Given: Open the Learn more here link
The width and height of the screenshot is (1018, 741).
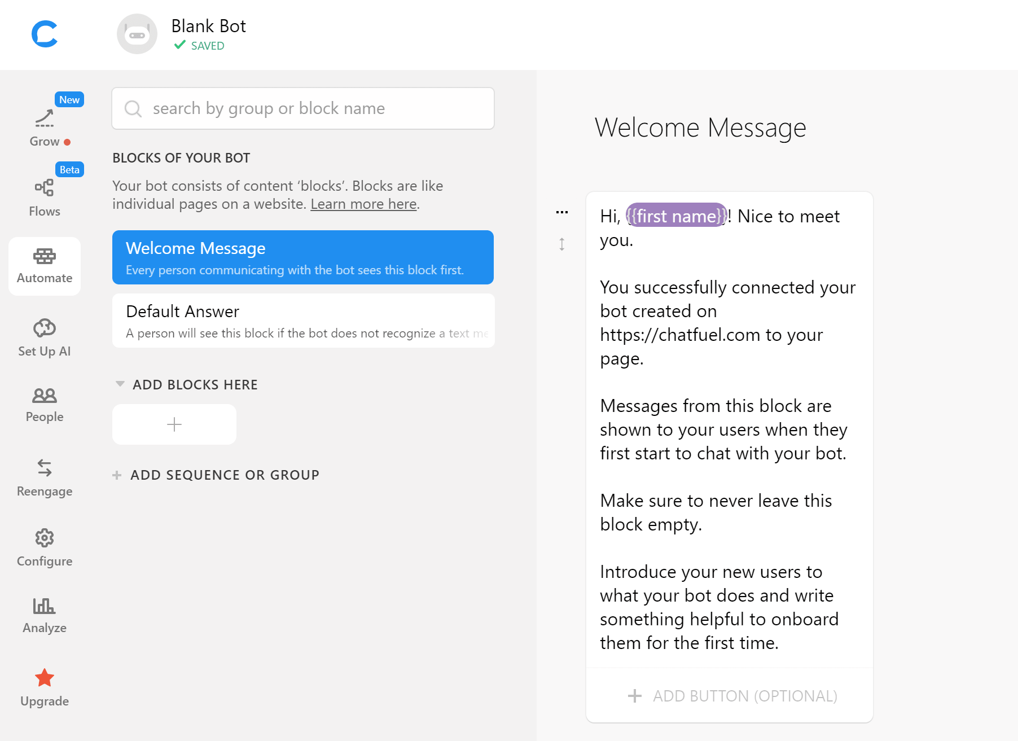Looking at the screenshot, I should click(x=363, y=204).
